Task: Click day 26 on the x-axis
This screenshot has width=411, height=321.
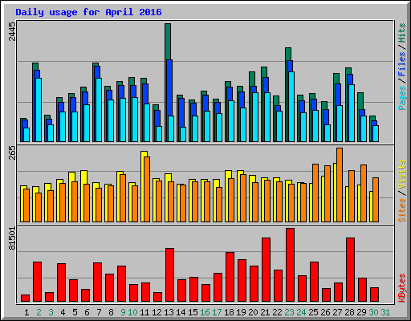Action: click(325, 312)
